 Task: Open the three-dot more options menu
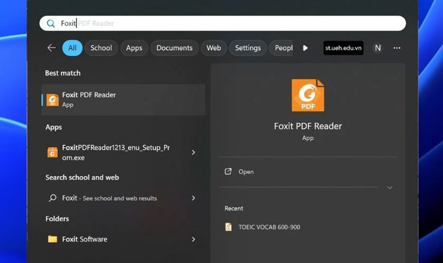tap(397, 48)
